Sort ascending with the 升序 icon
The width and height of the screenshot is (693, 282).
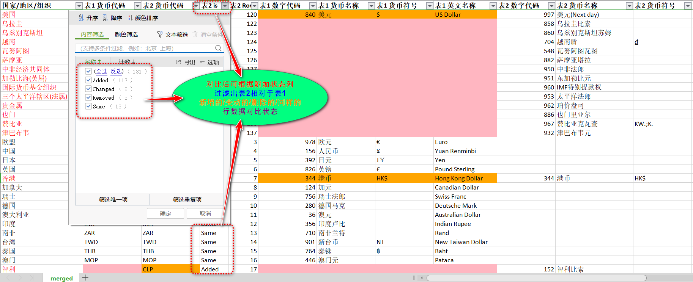pos(81,18)
